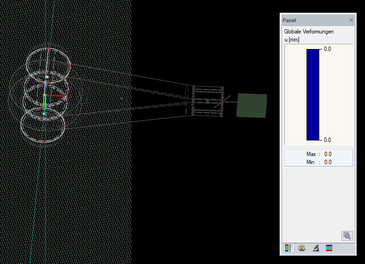This screenshot has height=264, width=365.
Task: Select the colored lines tab
Action: point(329,248)
